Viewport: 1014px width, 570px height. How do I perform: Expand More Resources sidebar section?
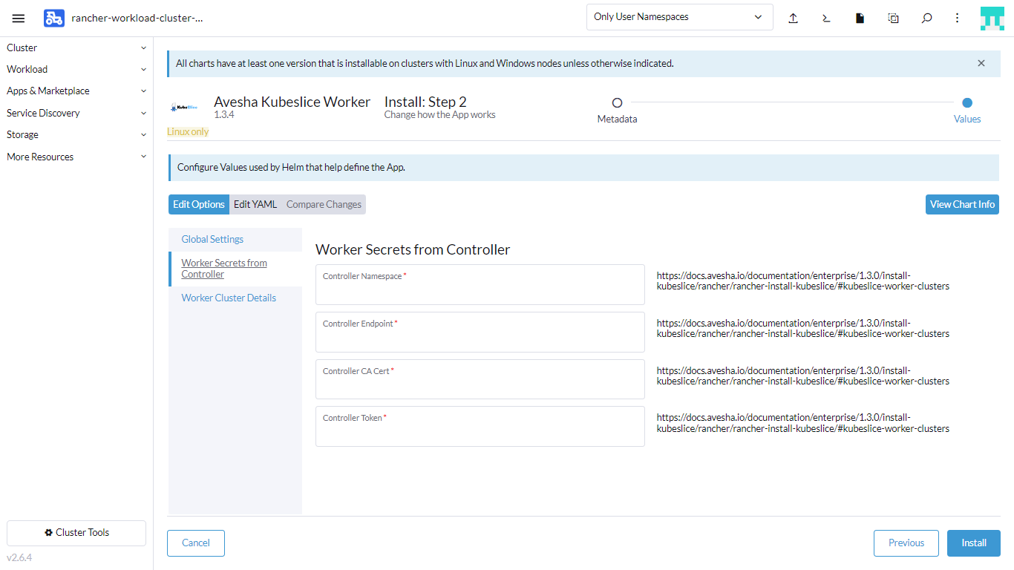tap(76, 157)
